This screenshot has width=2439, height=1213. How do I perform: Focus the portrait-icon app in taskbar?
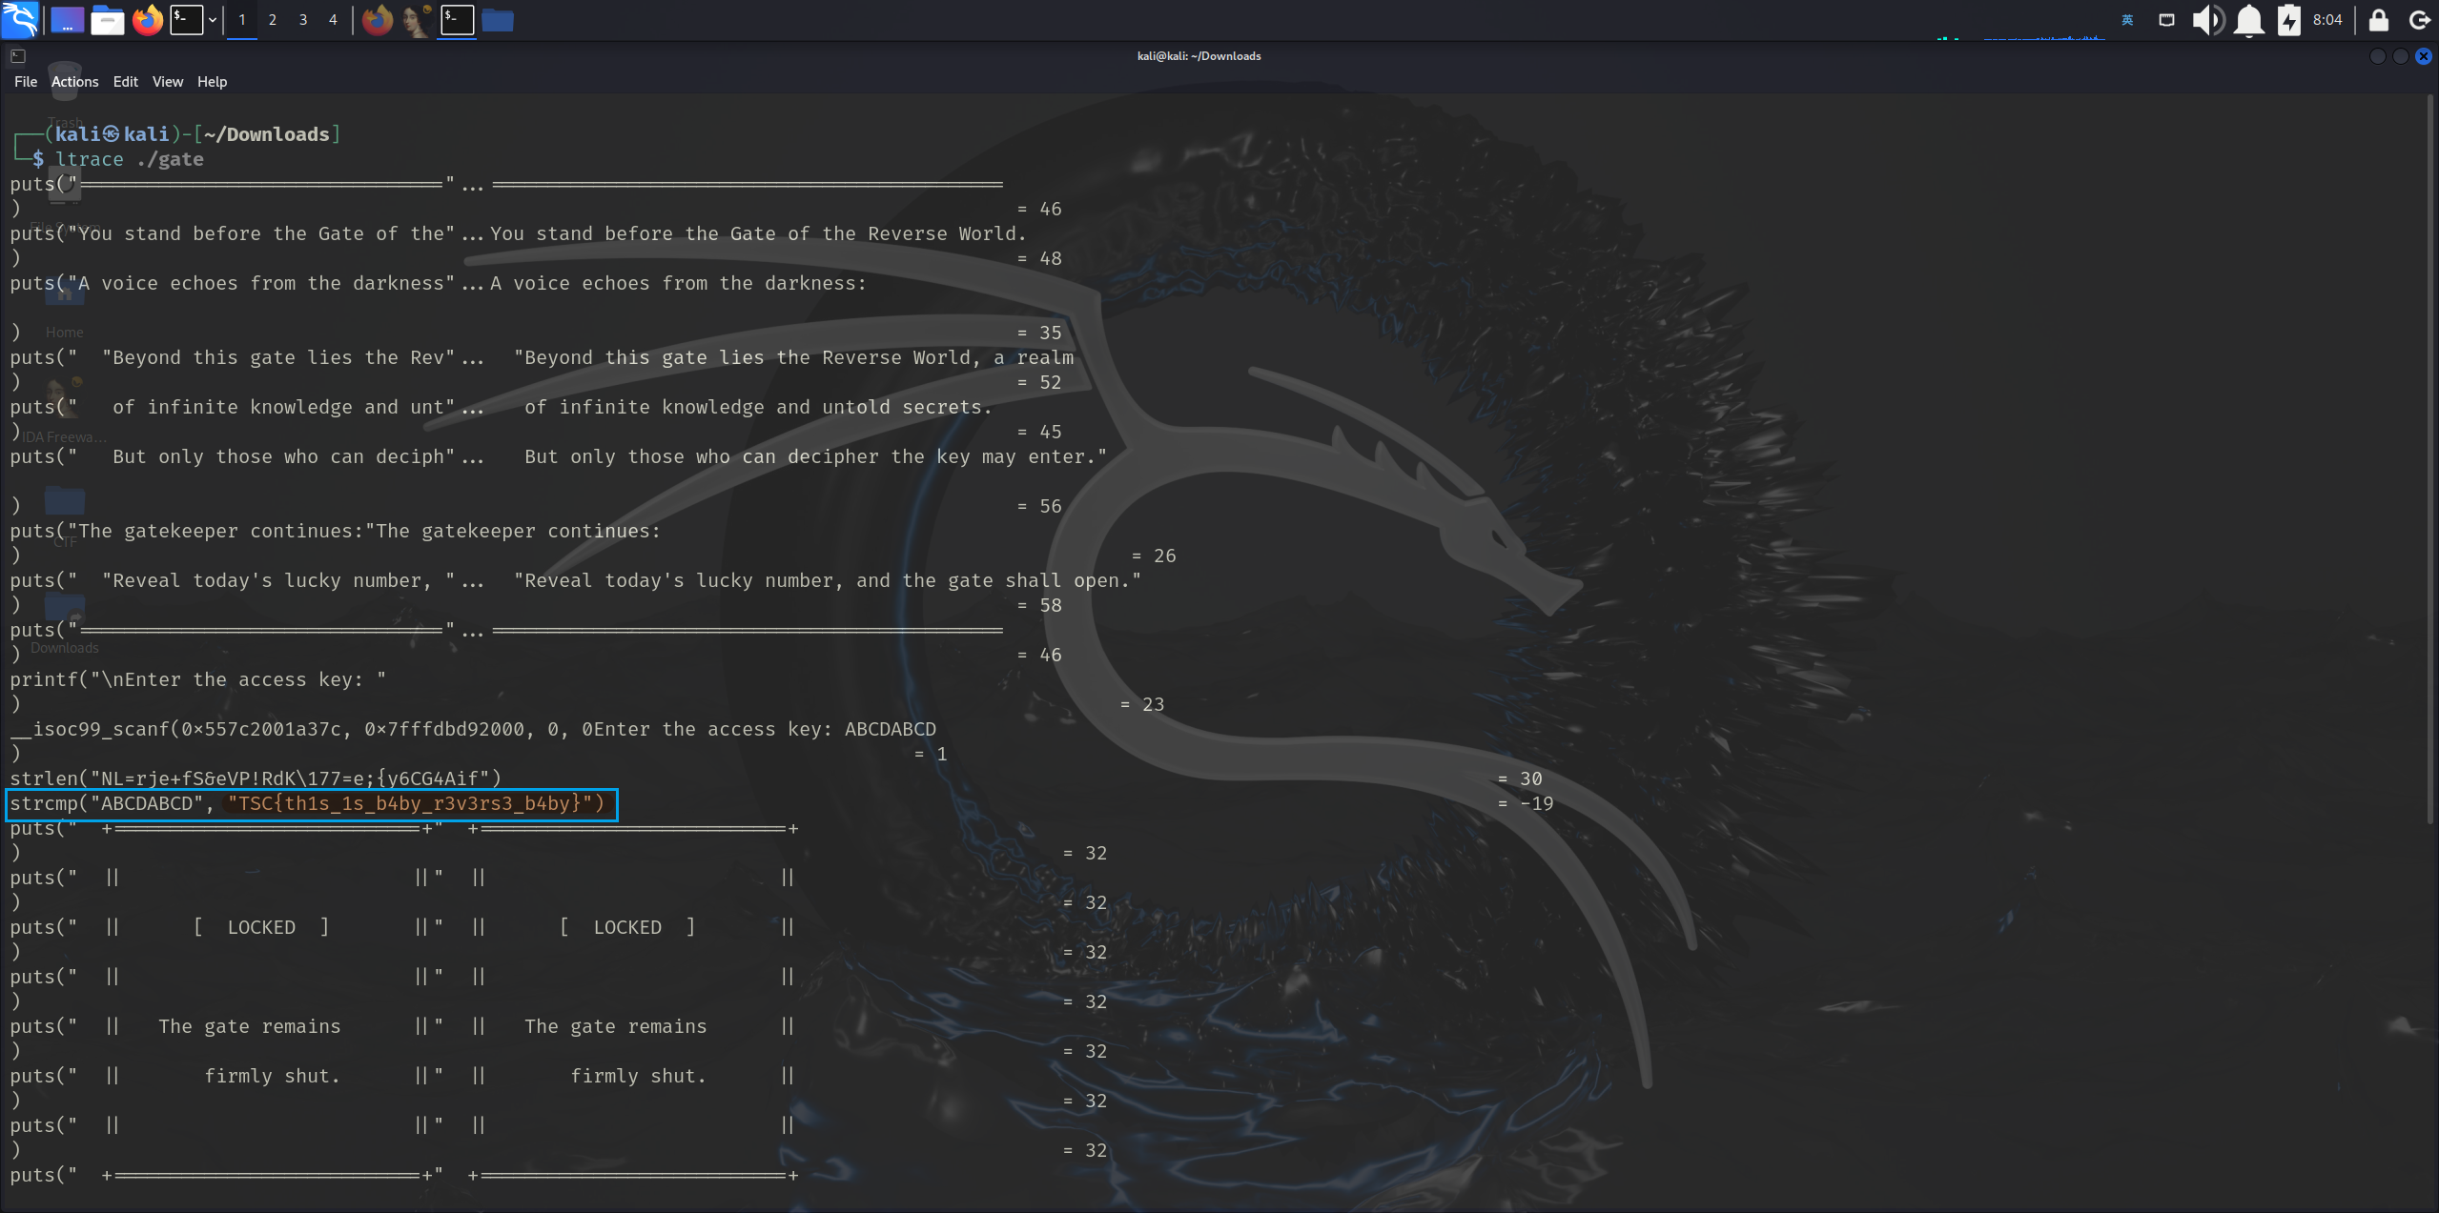point(417,20)
